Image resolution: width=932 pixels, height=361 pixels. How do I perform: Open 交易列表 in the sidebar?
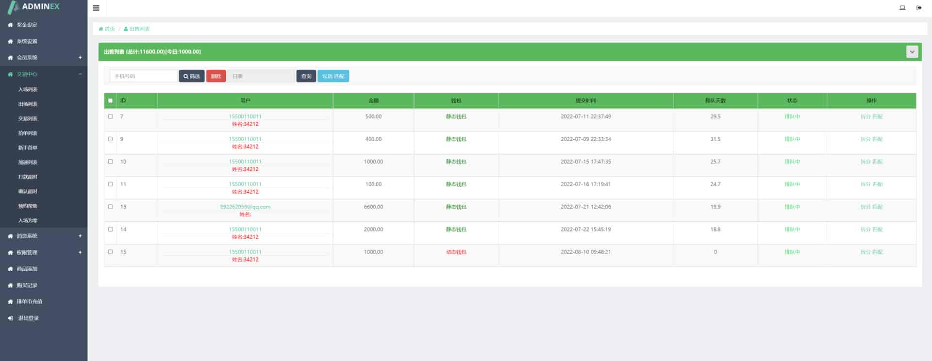(x=28, y=119)
